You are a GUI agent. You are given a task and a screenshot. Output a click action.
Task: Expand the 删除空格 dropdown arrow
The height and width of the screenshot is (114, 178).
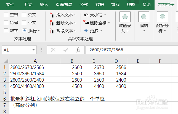[109, 23]
